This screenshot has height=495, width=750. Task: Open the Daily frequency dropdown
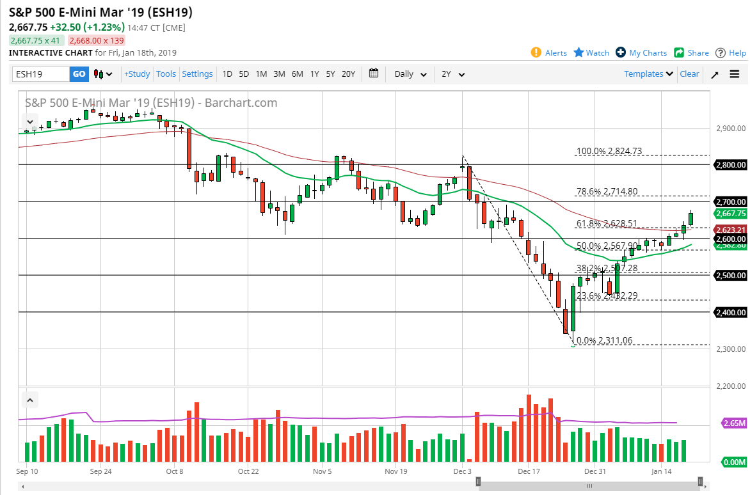(x=409, y=74)
